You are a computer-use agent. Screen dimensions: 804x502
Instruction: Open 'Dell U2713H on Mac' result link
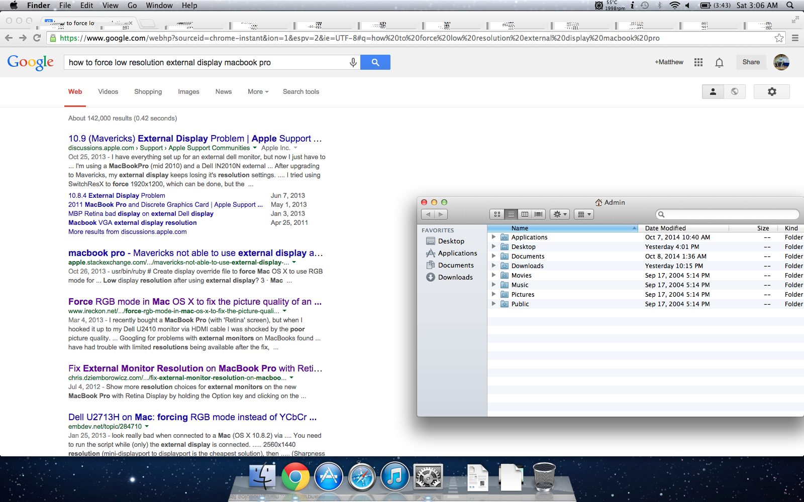point(192,417)
